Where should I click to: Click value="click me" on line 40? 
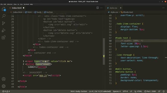click(x=61, y=61)
